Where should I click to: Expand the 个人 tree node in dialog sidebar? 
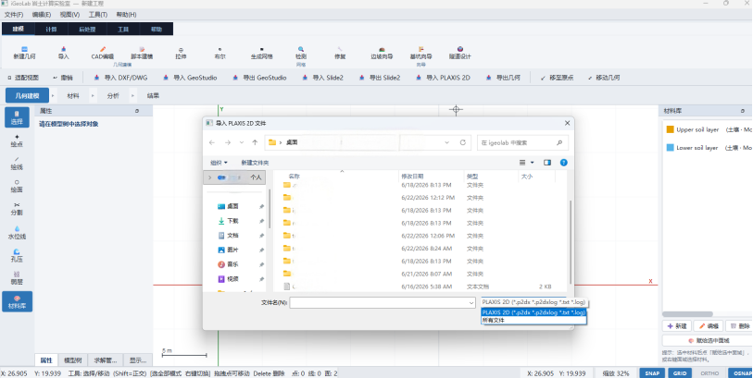point(209,177)
